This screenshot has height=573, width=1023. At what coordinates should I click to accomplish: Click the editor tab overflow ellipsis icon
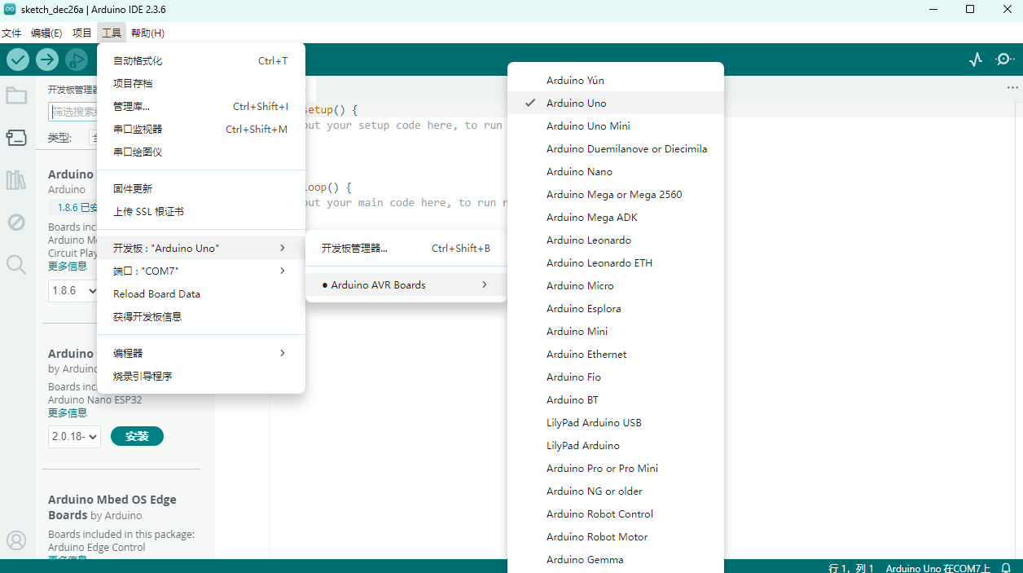pyautogui.click(x=1012, y=87)
